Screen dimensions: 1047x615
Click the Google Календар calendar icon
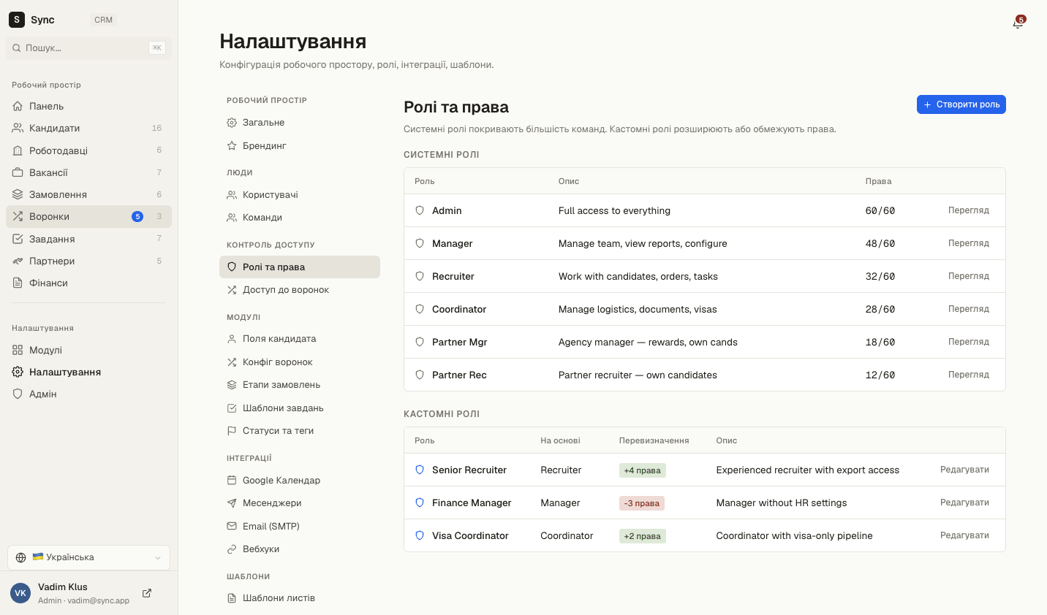coord(232,480)
